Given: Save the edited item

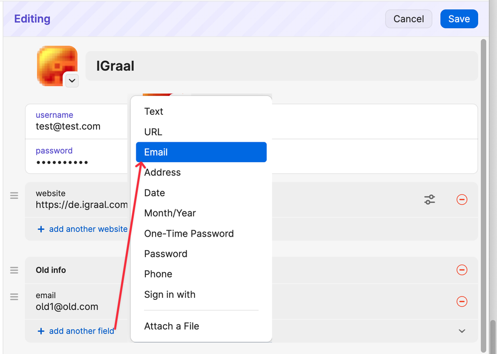Looking at the screenshot, I should tap(459, 19).
